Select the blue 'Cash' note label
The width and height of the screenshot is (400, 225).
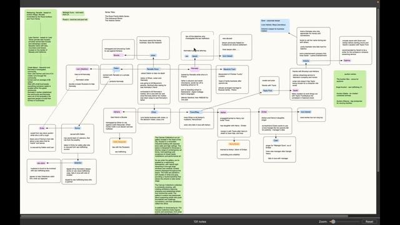pos(276,140)
